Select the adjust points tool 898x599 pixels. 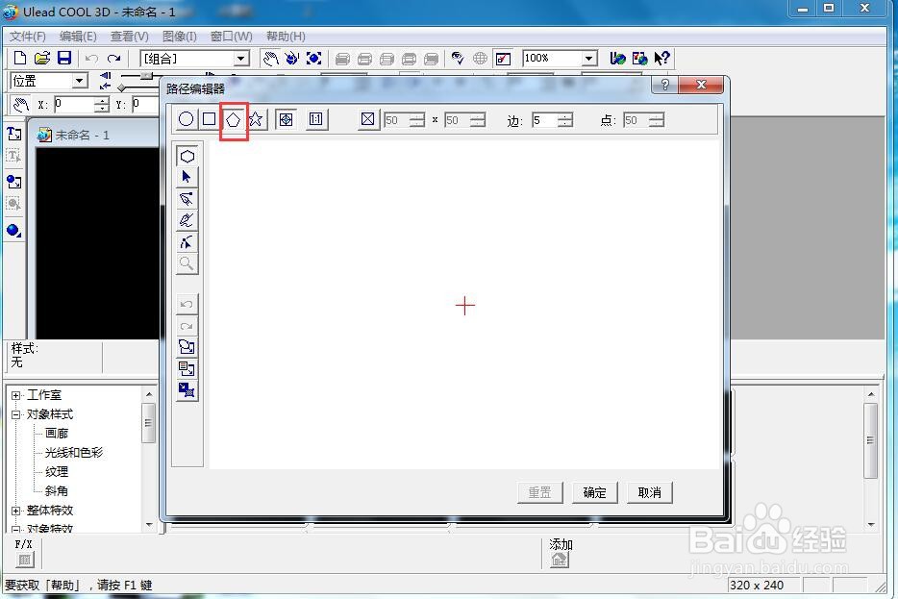pos(187,242)
